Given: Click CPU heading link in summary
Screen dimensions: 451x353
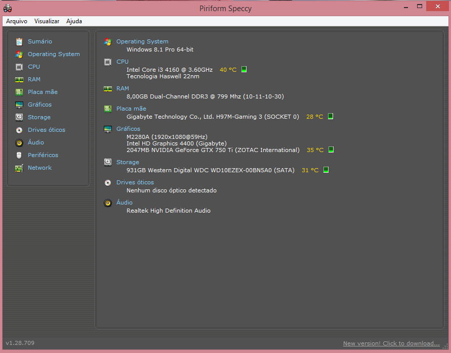Looking at the screenshot, I should (x=122, y=62).
